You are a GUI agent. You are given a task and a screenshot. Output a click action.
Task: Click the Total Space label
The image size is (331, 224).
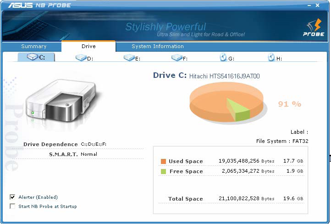[185, 199]
